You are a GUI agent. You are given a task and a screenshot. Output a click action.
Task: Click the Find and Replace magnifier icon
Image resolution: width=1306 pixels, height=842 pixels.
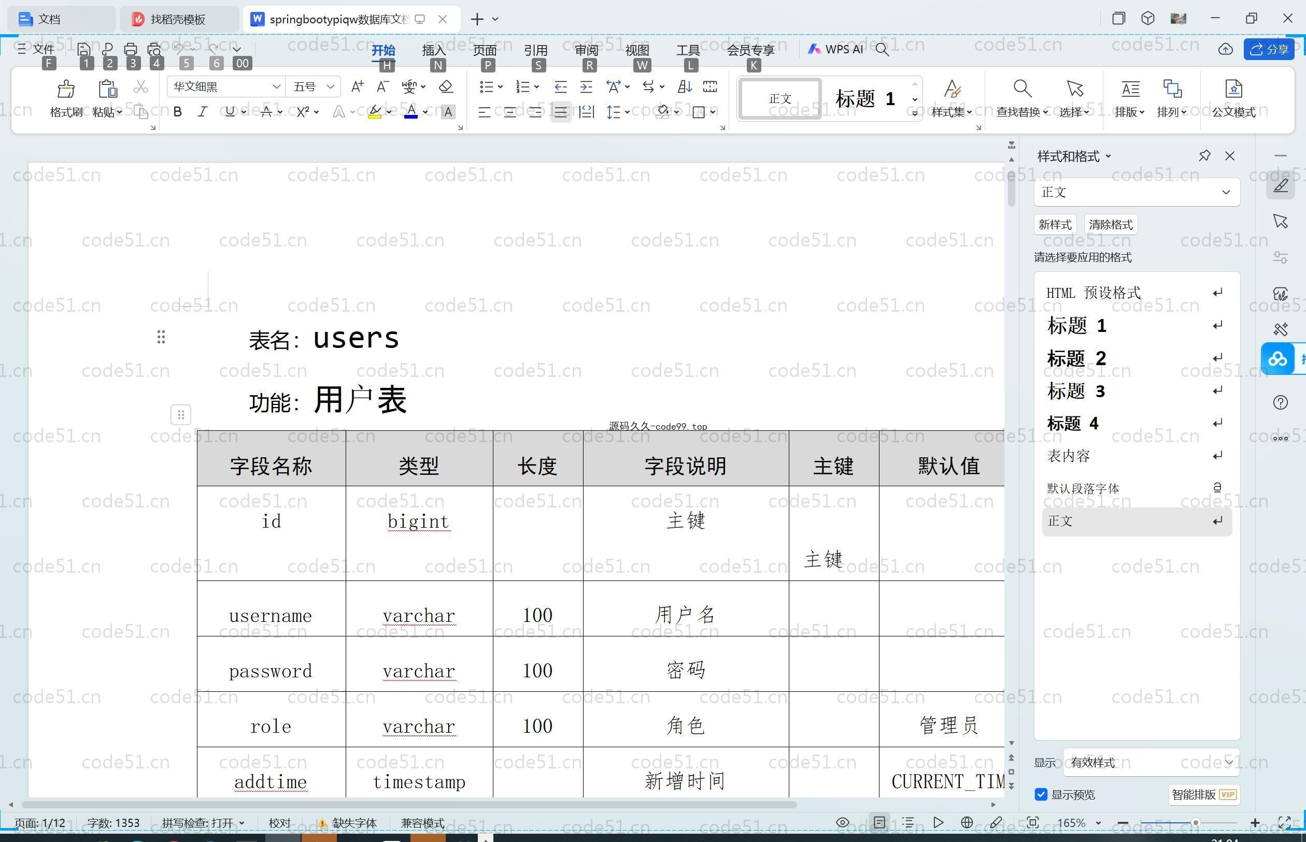tap(1022, 89)
